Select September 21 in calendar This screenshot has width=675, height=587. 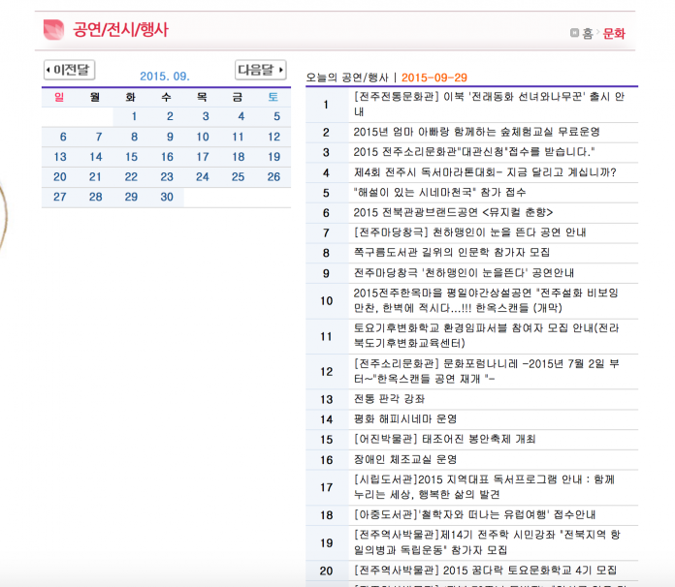[95, 176]
